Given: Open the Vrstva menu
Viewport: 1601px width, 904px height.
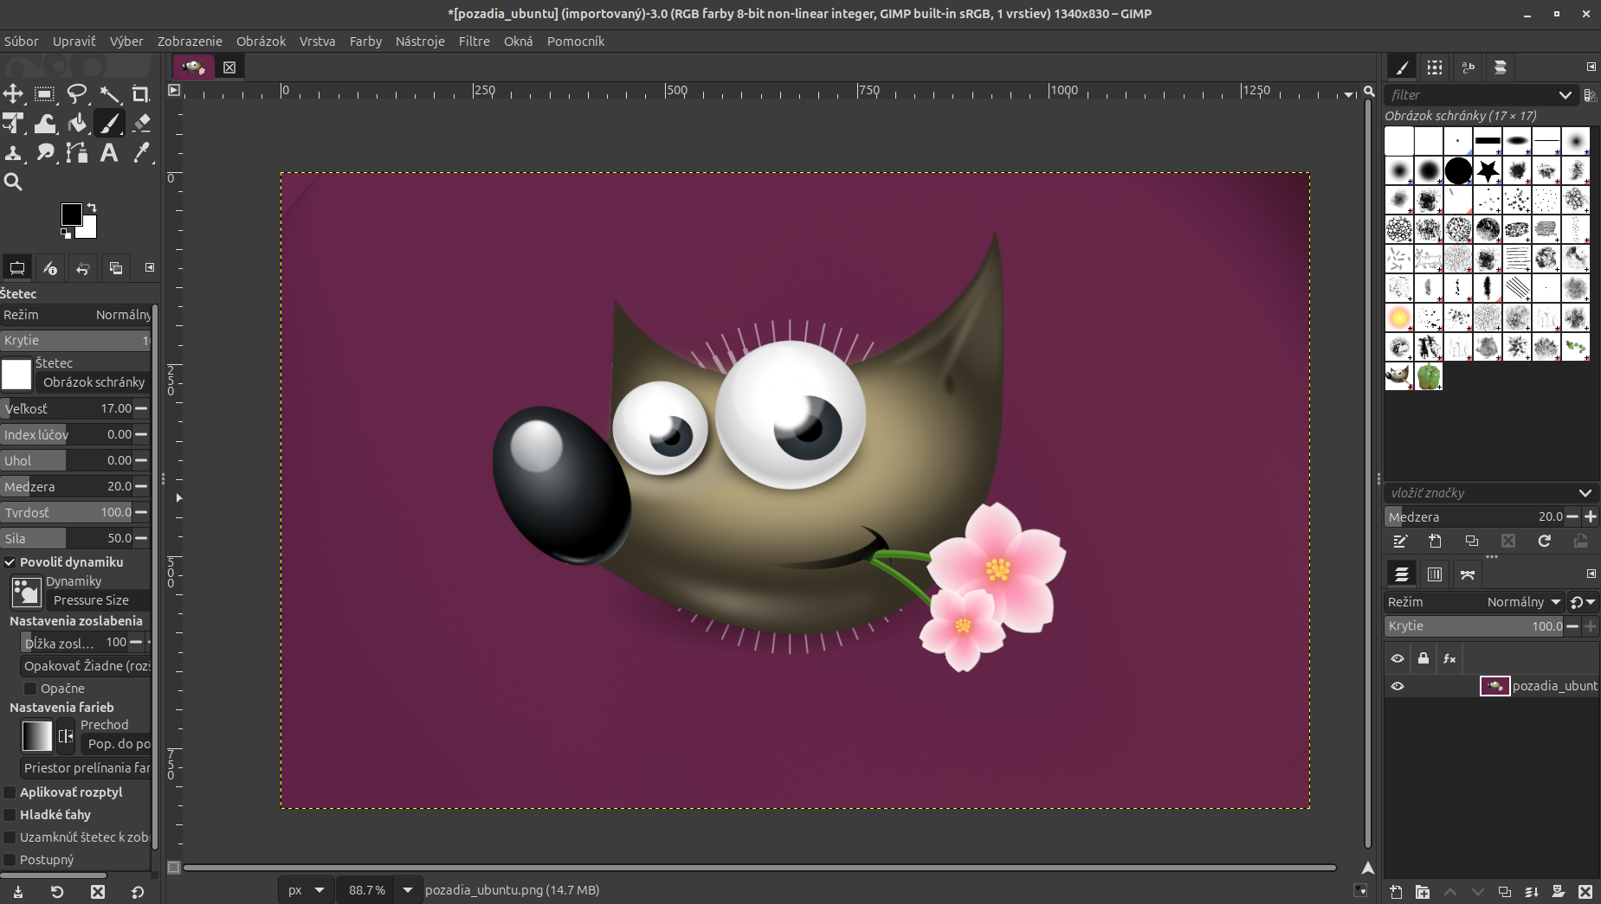Looking at the screenshot, I should click(317, 41).
